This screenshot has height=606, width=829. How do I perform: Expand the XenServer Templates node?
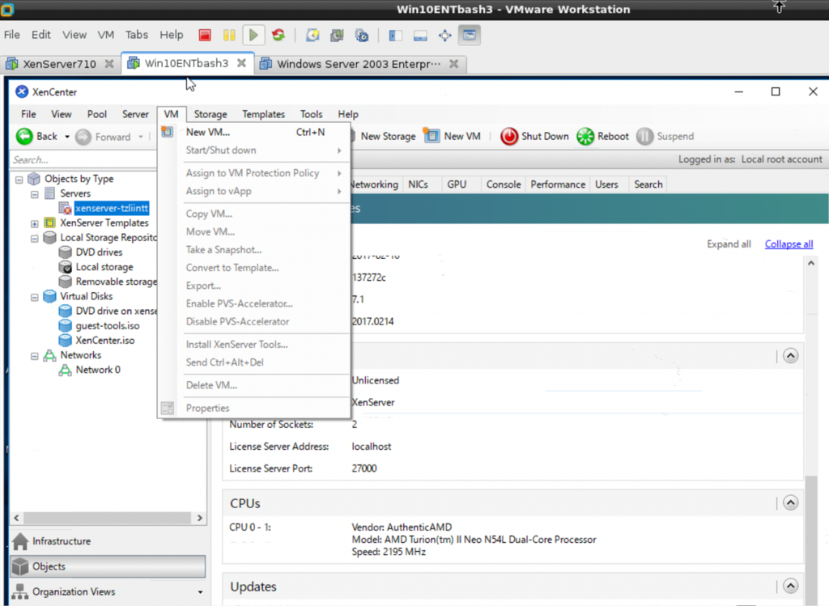[x=35, y=223]
